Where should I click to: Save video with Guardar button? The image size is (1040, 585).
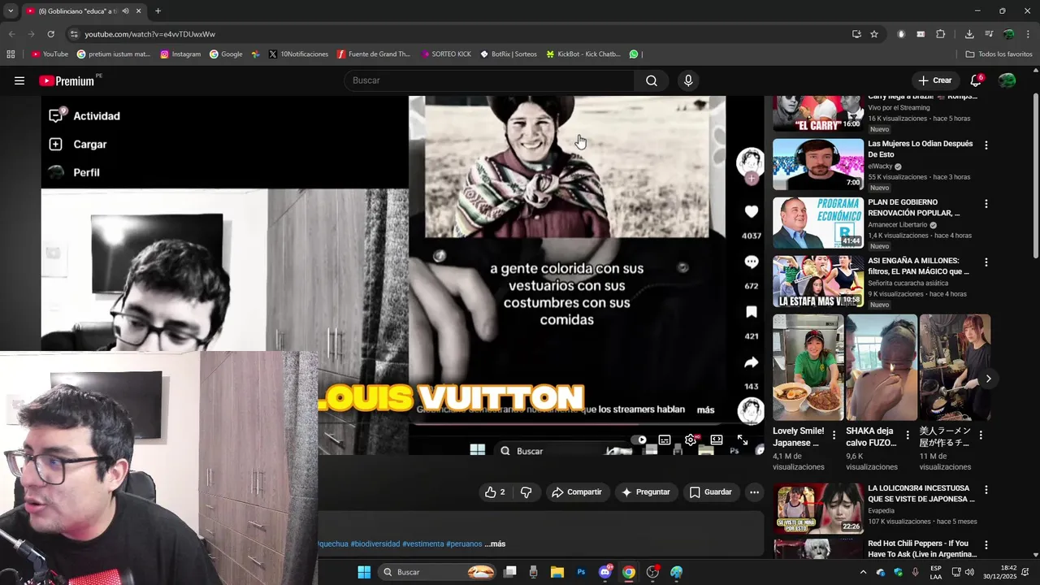point(711,492)
